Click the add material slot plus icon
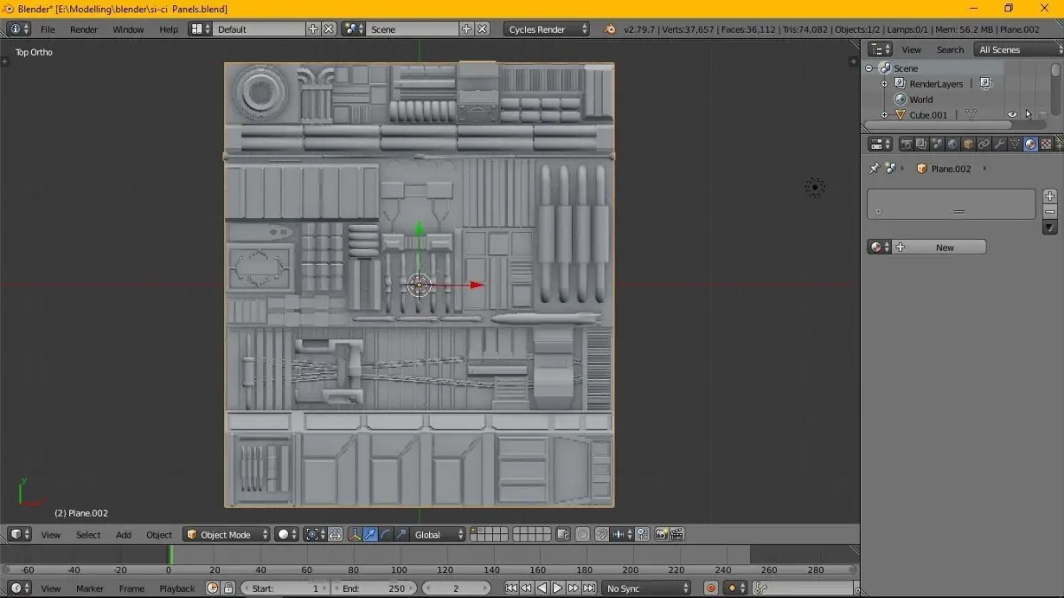The width and height of the screenshot is (1064, 598). 1050,196
